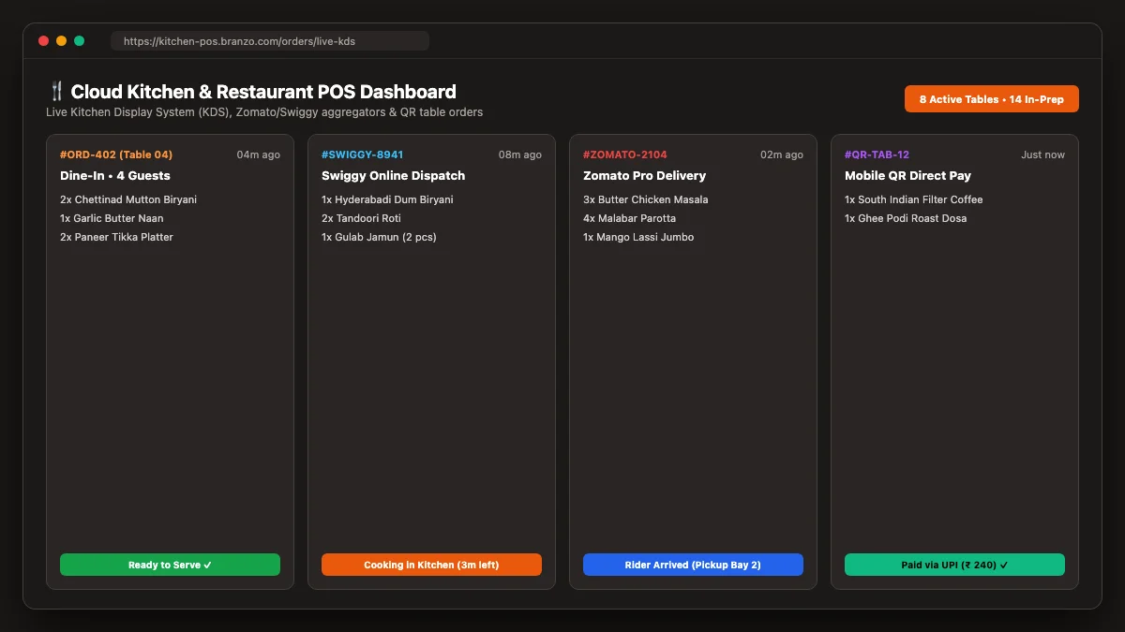Click the Dine-In • 4 Guests heading
The height and width of the screenshot is (632, 1125).
115,175
